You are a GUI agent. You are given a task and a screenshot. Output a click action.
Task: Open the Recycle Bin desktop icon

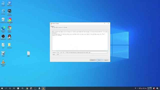(3, 20)
